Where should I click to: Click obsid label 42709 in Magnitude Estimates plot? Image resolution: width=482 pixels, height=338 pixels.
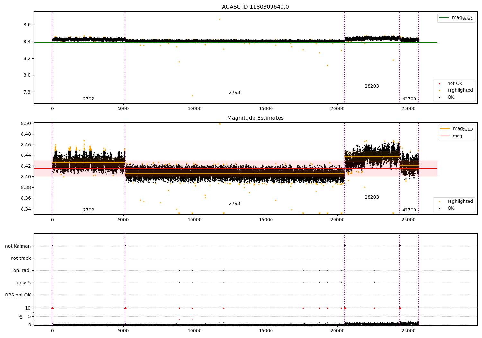click(x=409, y=210)
